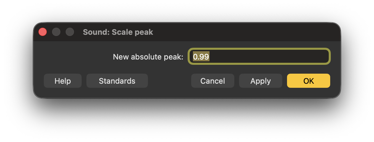Click the Standards button
This screenshot has width=374, height=142.
point(117,81)
